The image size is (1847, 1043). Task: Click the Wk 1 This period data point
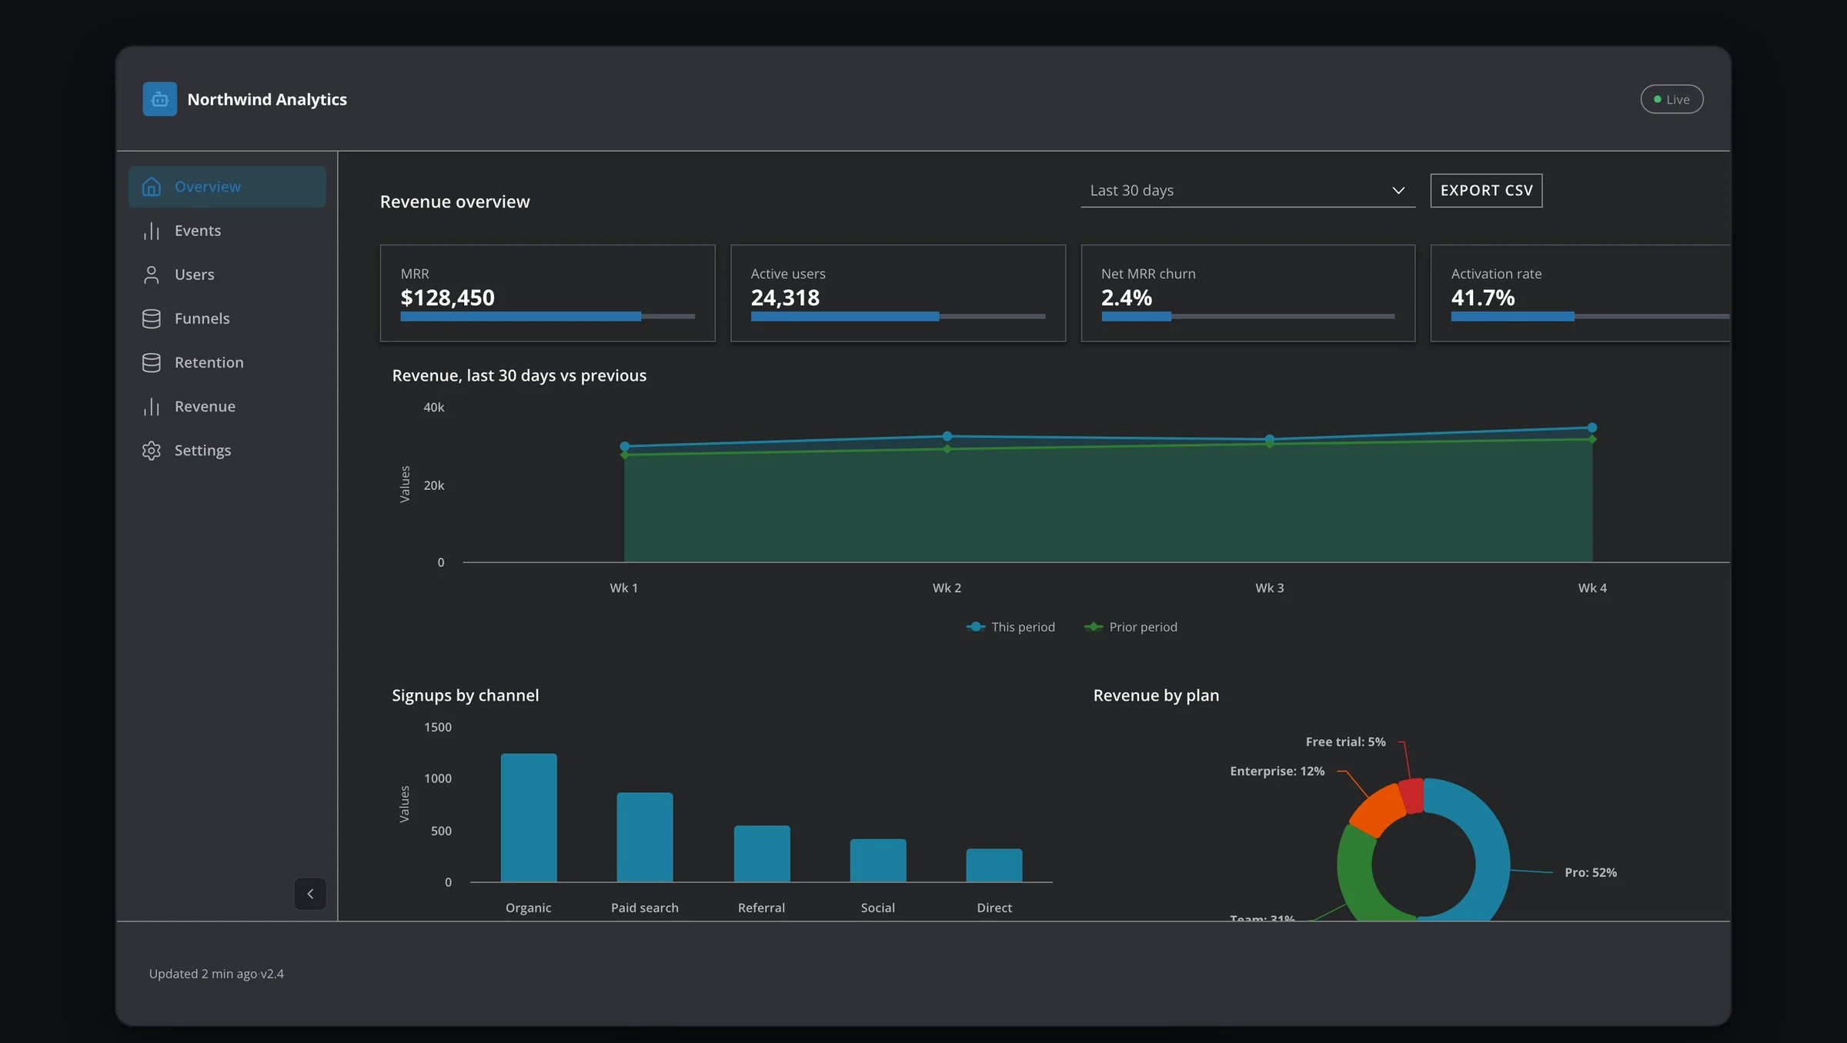coord(625,446)
